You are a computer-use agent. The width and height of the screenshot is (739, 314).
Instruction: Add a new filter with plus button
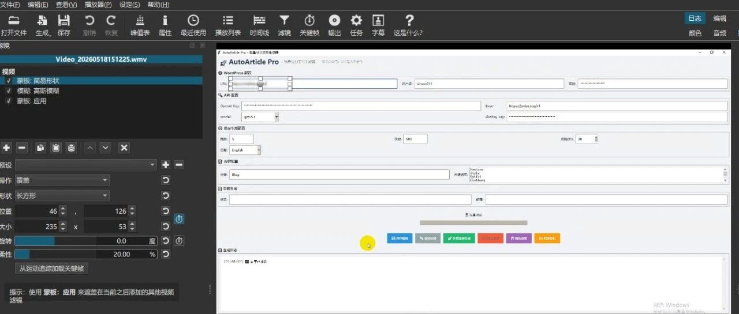click(6, 147)
